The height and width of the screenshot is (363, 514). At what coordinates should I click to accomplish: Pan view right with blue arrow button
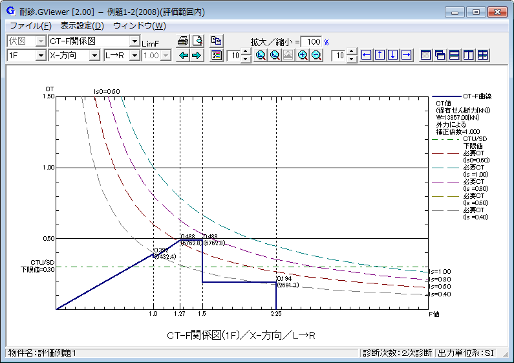407,55
